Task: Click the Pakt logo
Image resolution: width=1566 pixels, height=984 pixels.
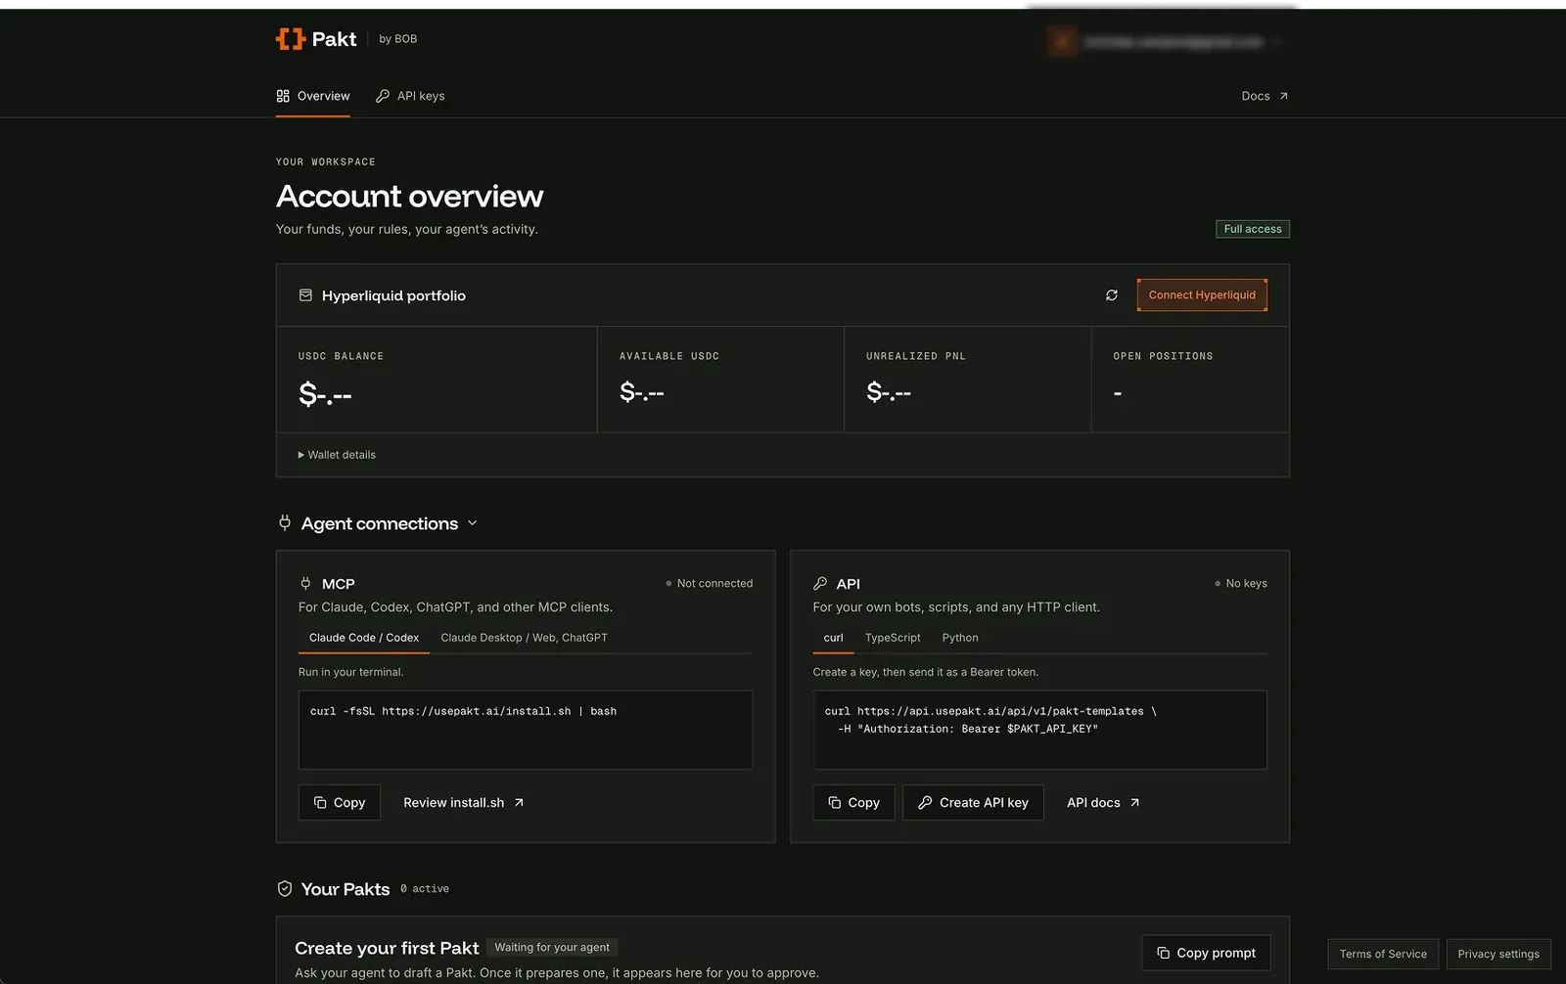Action: click(x=316, y=39)
